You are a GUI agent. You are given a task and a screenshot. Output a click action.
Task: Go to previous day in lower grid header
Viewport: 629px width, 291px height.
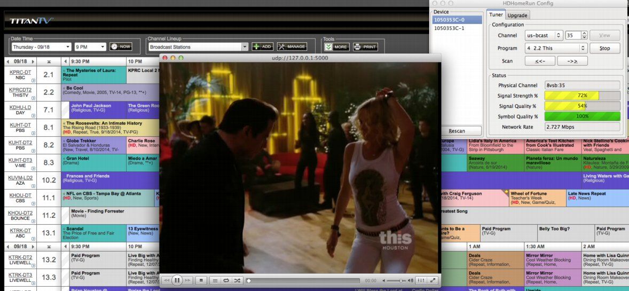8,247
